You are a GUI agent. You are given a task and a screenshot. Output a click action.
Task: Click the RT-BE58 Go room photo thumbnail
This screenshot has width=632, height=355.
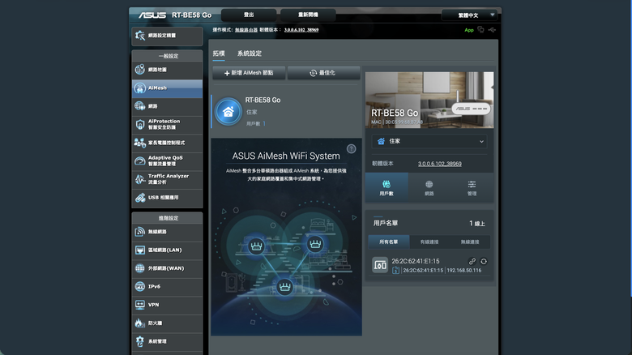coord(429,100)
